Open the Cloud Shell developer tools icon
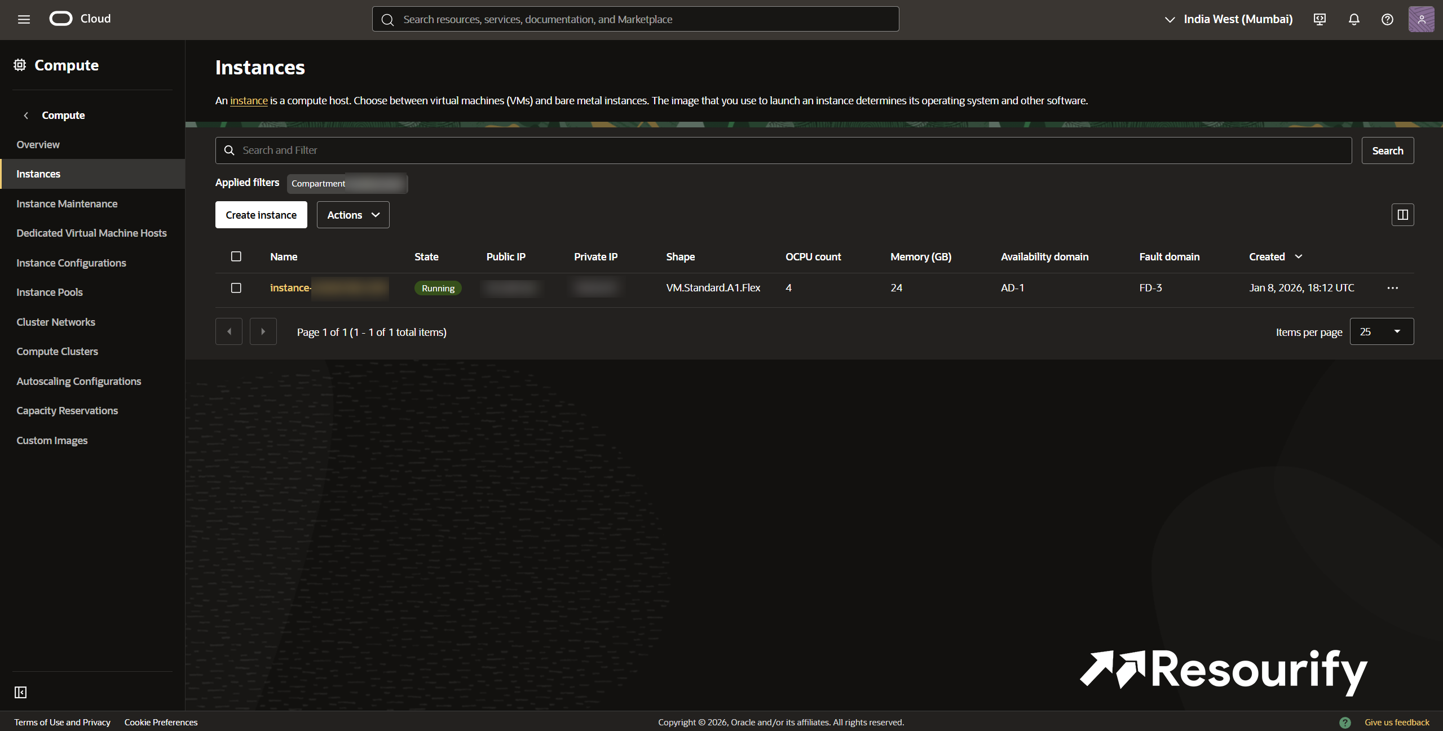The image size is (1443, 731). pos(1320,19)
